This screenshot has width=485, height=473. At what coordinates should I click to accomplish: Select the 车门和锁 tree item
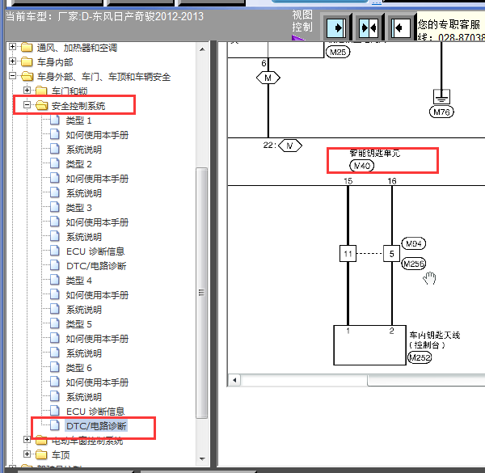tap(70, 91)
